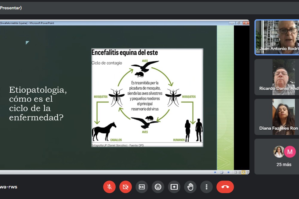The height and width of the screenshot is (199, 299).
Task: Click the PowerPoint previous slide arrow
Action: (215, 172)
